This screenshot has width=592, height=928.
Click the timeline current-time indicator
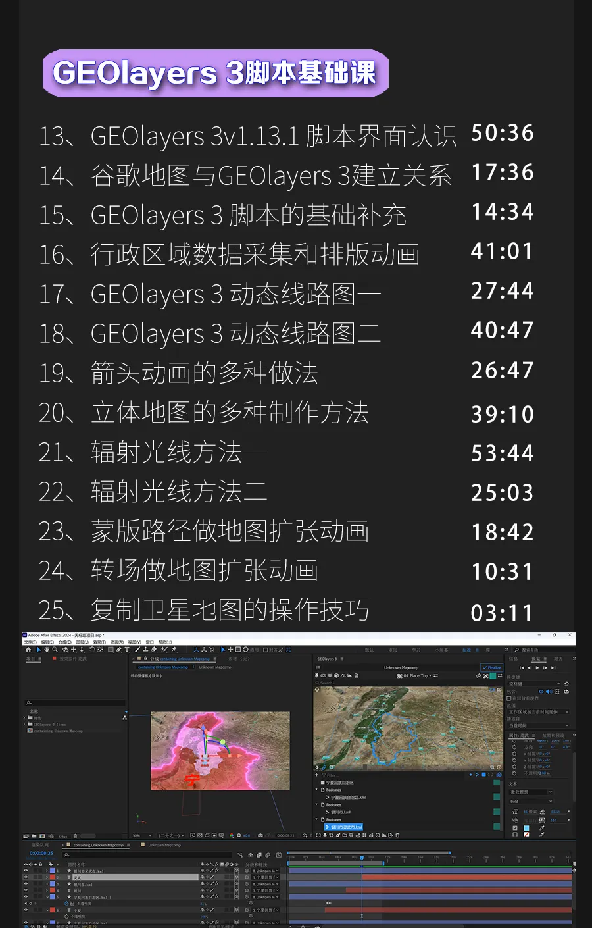[x=362, y=858]
